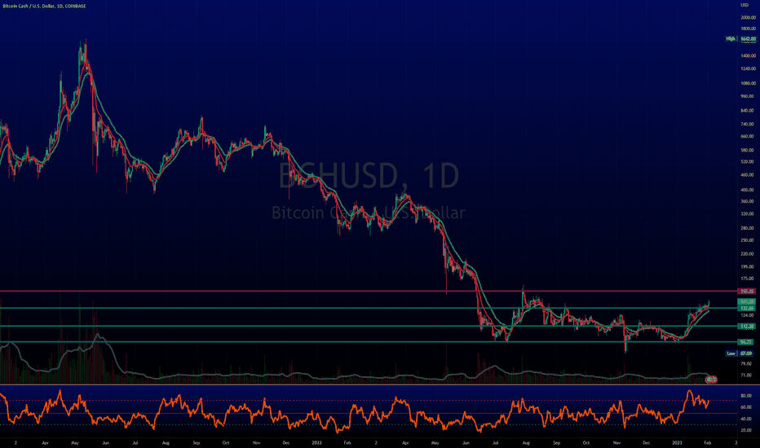
Task: Click the 2000.00 price axis label
Action: tap(748, 17)
